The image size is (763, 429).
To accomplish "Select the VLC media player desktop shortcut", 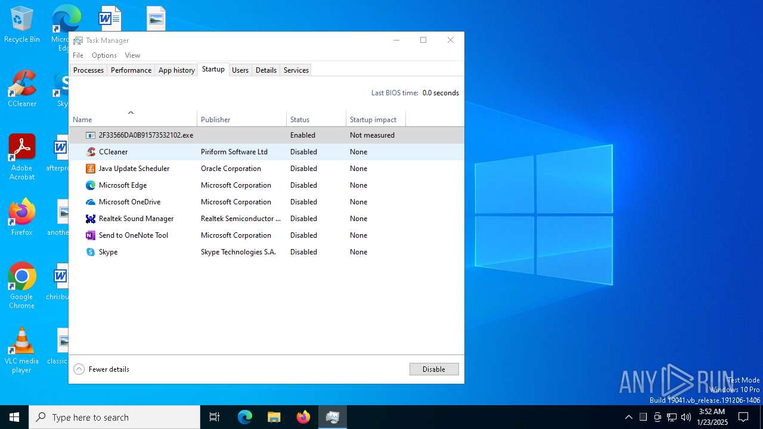I will [x=22, y=350].
